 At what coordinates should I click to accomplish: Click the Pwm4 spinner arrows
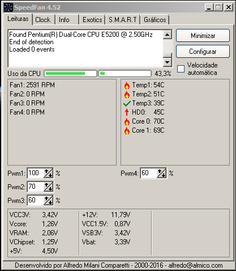162,173
